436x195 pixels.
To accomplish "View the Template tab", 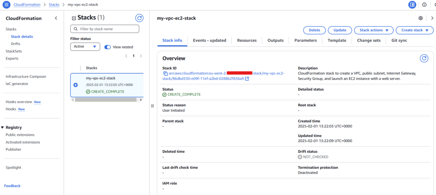I will (x=337, y=40).
